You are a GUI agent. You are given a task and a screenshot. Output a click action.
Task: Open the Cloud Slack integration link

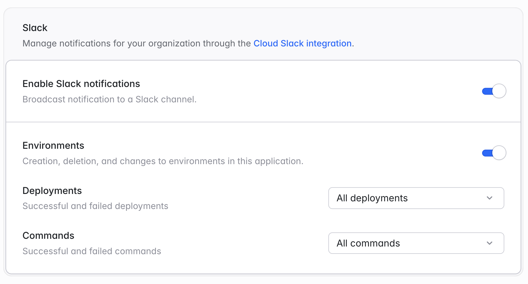[302, 43]
